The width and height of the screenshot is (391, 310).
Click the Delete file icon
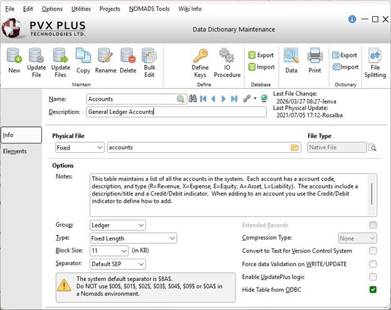coord(127,56)
